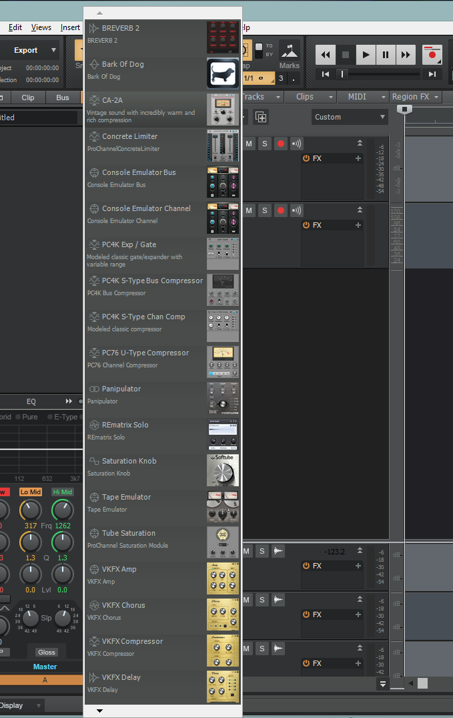Toggle first track FX rack power
This screenshot has width=453, height=718.
click(x=306, y=158)
